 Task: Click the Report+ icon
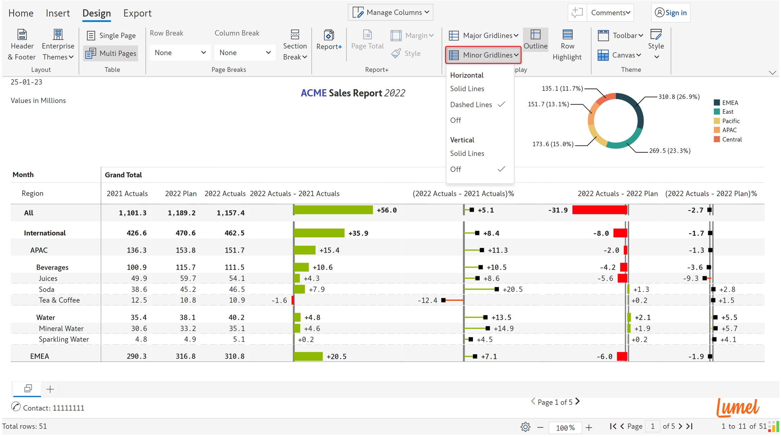(329, 35)
